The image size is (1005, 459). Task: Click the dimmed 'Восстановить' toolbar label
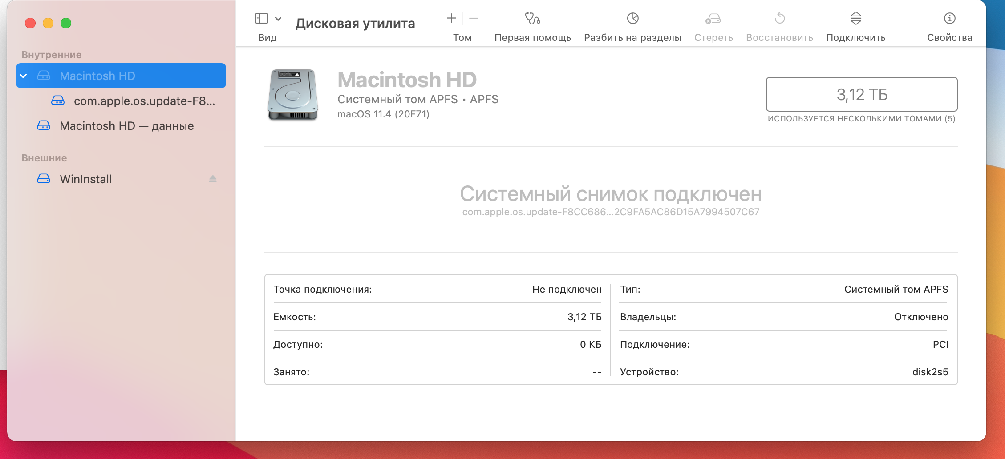click(779, 38)
